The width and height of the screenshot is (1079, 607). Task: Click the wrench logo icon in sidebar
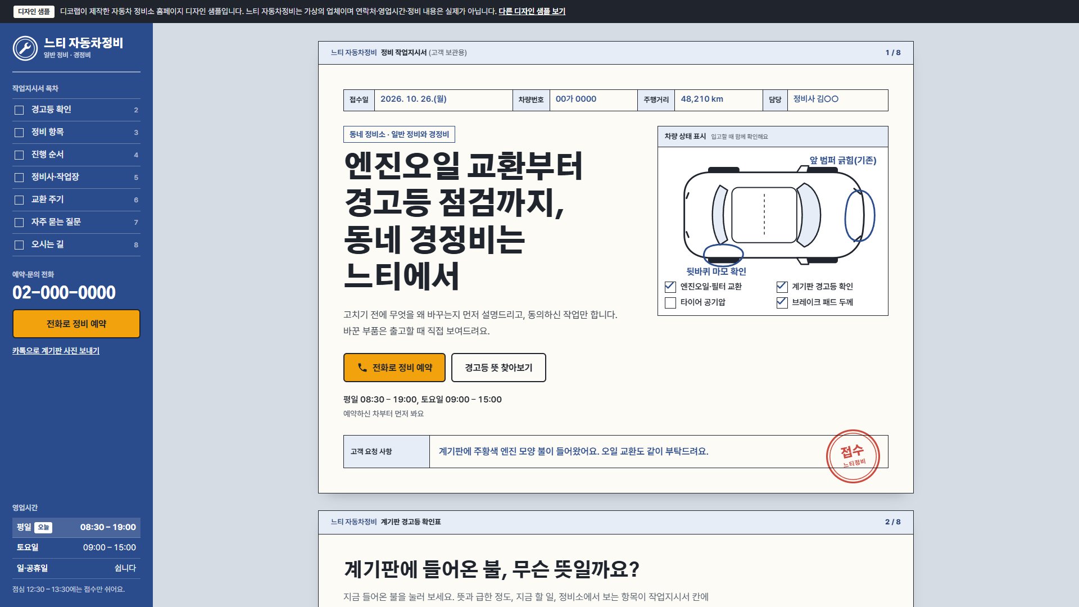pos(25,48)
